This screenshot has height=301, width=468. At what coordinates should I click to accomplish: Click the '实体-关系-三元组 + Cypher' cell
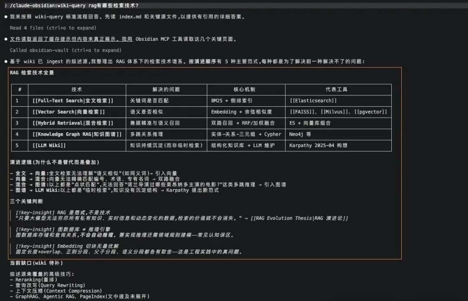[246, 134]
